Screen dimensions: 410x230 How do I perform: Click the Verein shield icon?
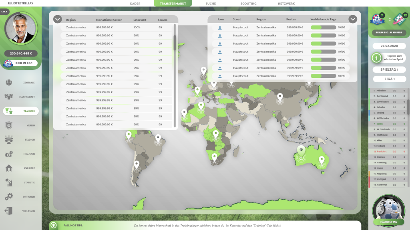[8, 125]
